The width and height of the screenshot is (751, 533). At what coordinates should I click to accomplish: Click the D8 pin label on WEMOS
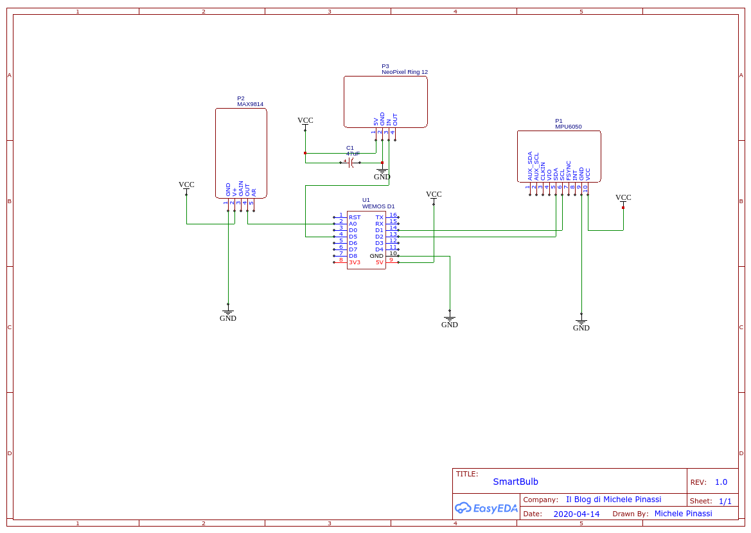(x=353, y=256)
